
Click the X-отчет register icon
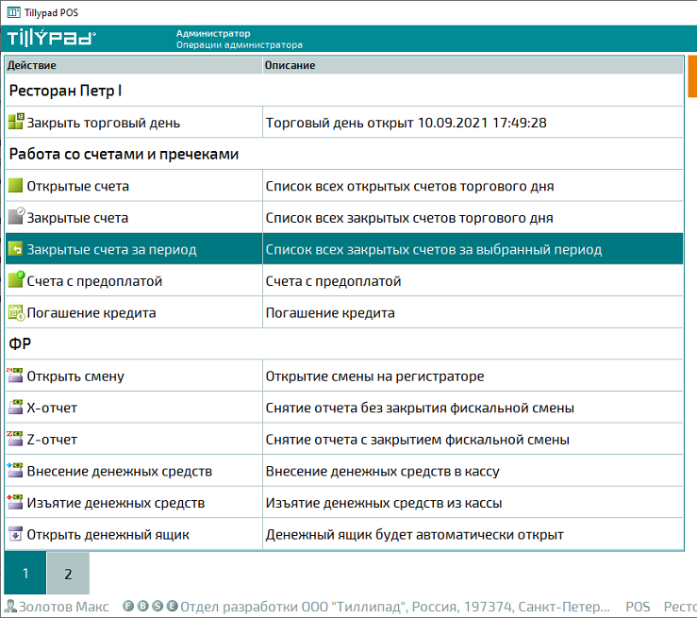pos(15,407)
